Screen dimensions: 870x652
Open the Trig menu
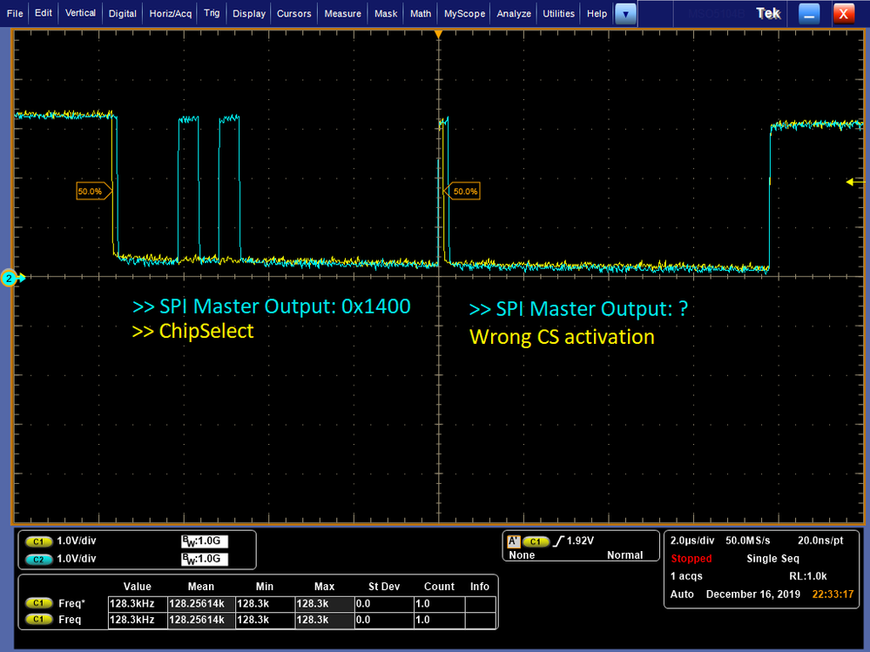point(212,13)
